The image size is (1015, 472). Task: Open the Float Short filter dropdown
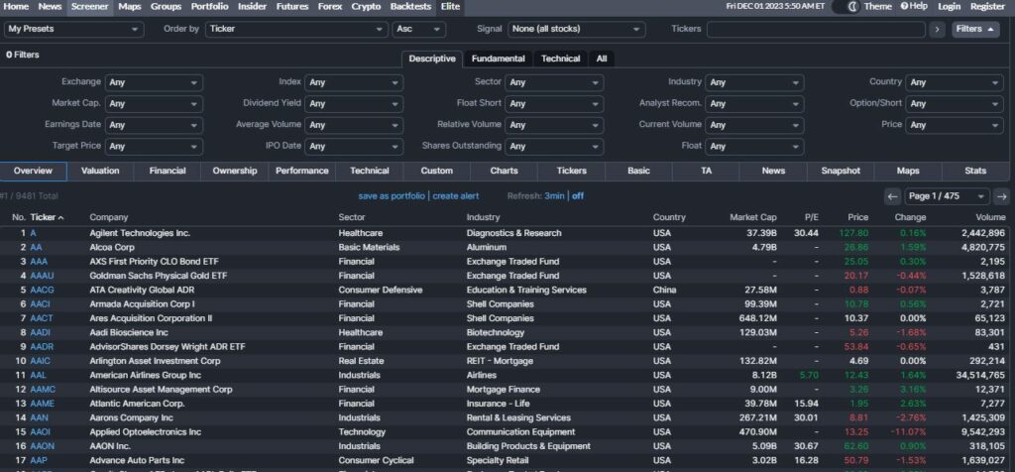pos(554,103)
